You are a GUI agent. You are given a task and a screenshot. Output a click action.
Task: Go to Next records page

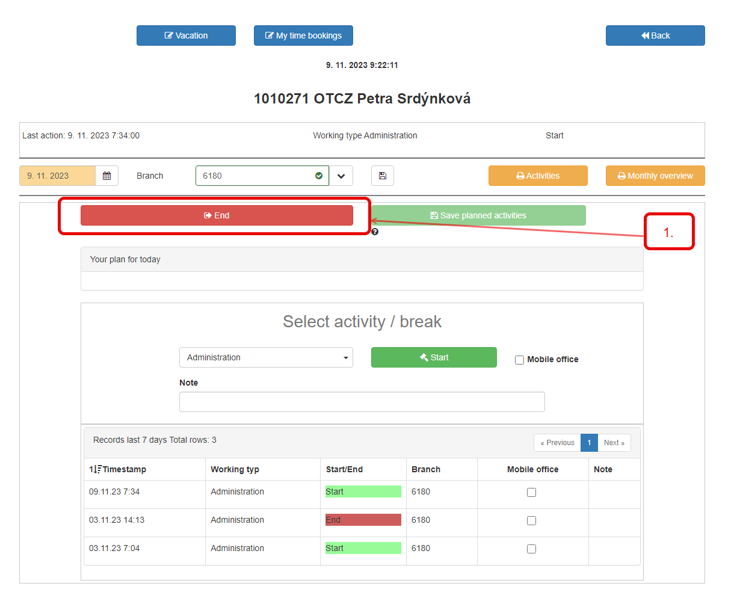click(614, 443)
